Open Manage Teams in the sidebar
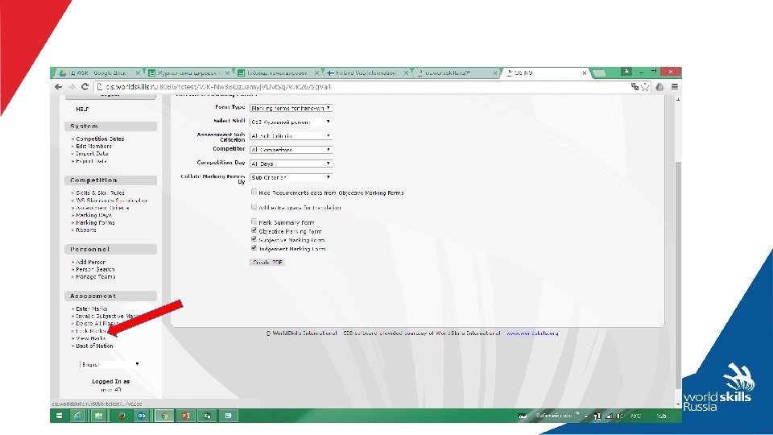Screen dimensions: 773x435 [96, 277]
